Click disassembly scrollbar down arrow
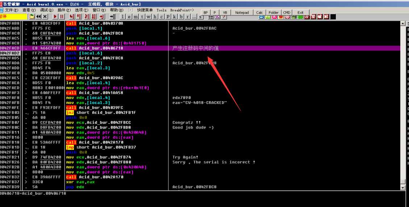 click(x=403, y=187)
